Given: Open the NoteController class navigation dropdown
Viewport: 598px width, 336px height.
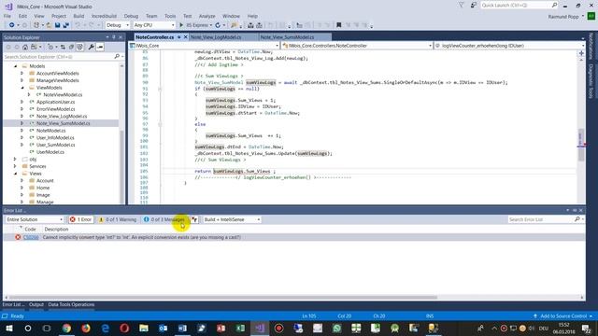Looking at the screenshot, I should point(357,46).
